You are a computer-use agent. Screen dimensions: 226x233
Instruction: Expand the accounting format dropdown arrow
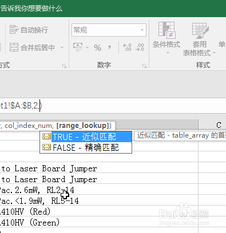coord(87,47)
